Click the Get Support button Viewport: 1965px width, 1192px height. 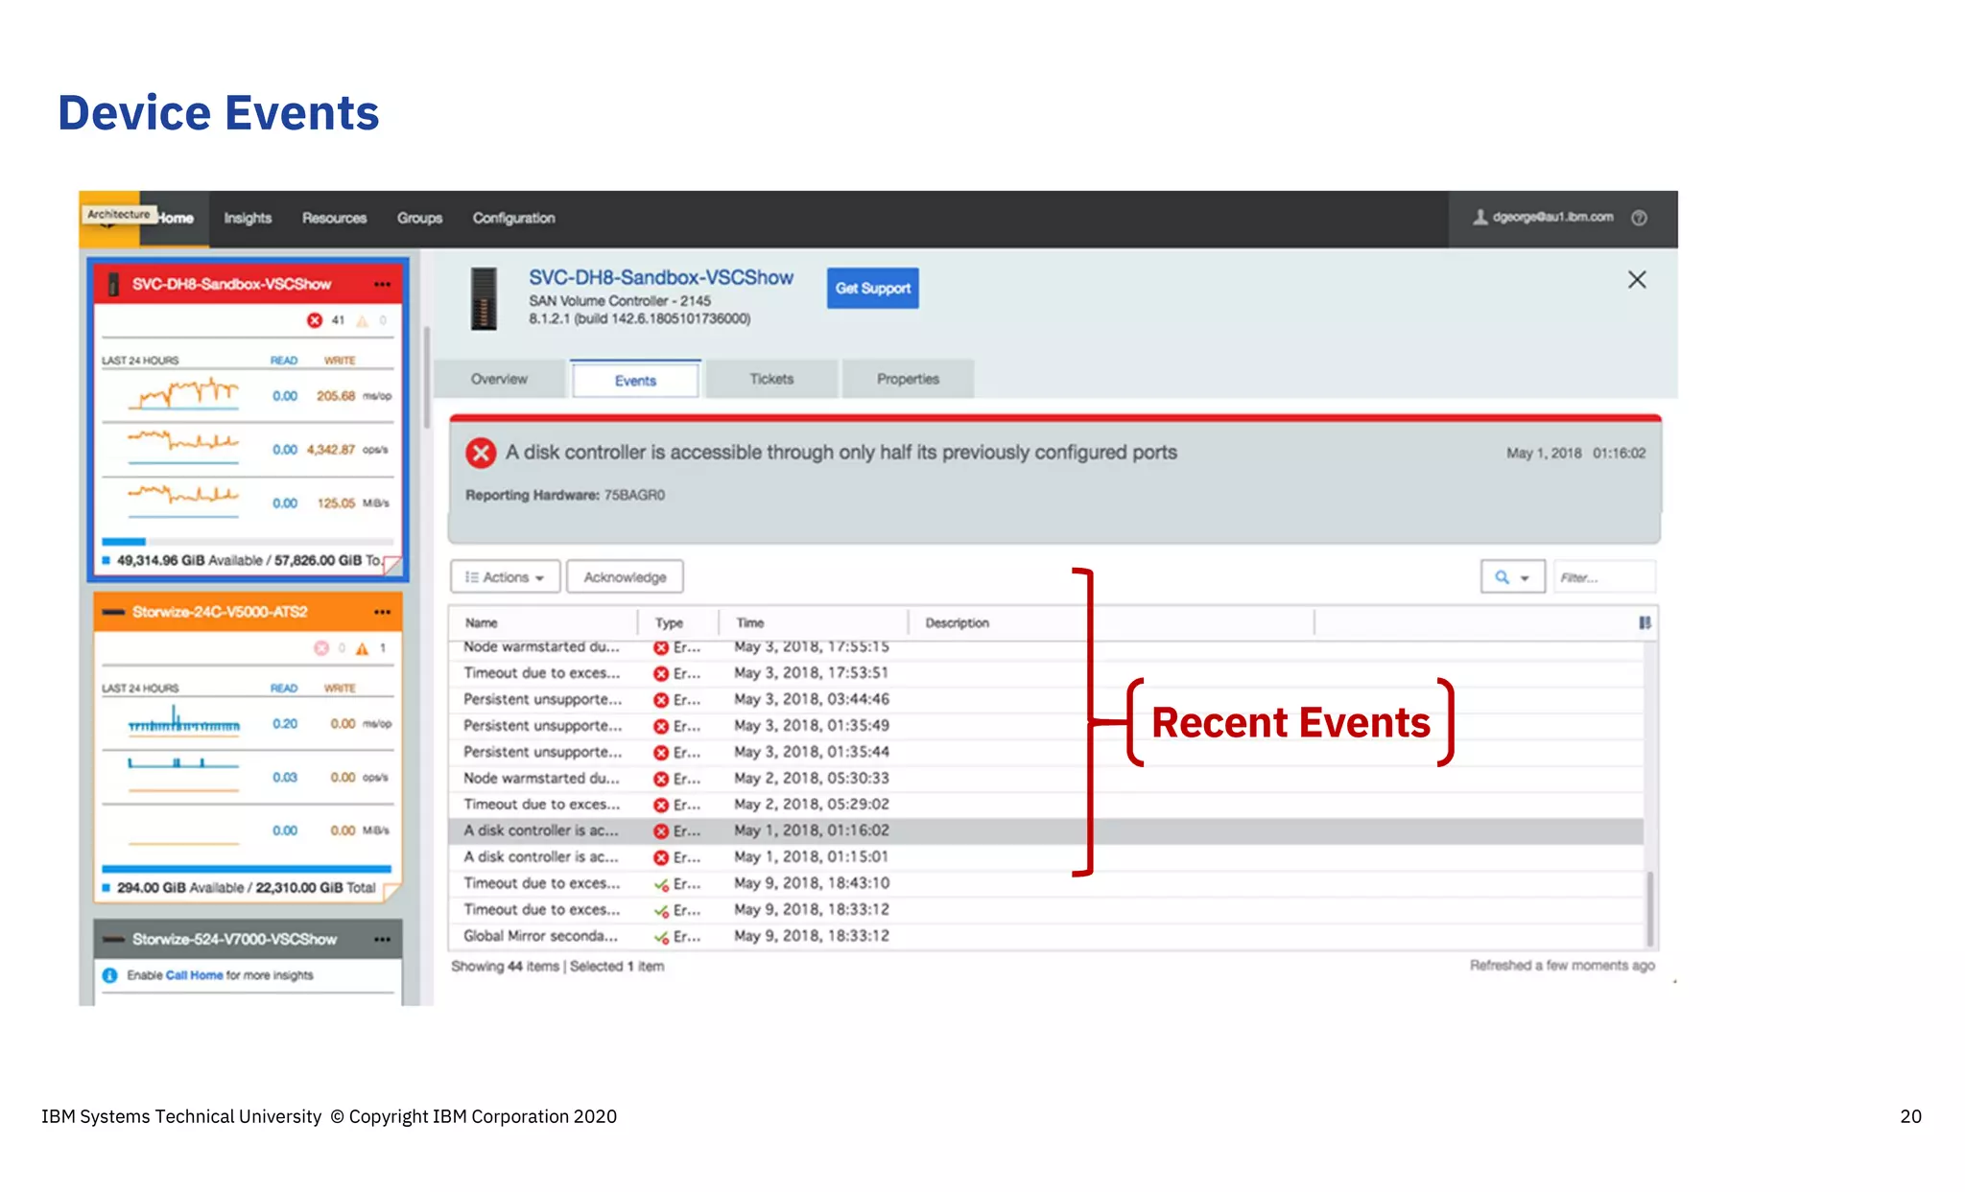tap(872, 288)
